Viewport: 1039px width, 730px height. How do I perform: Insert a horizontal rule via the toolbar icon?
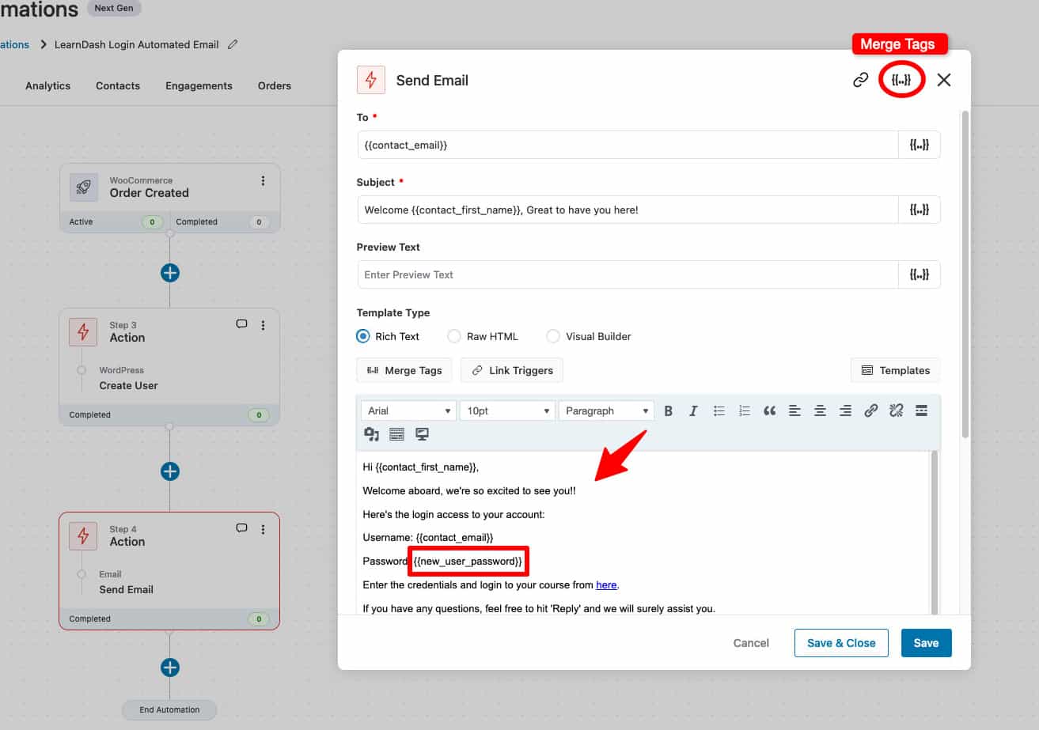[x=921, y=410]
